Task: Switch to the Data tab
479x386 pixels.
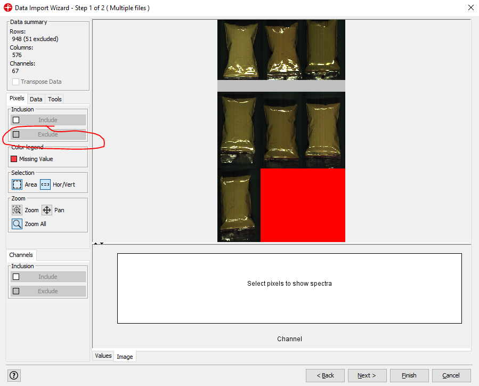Action: click(36, 99)
